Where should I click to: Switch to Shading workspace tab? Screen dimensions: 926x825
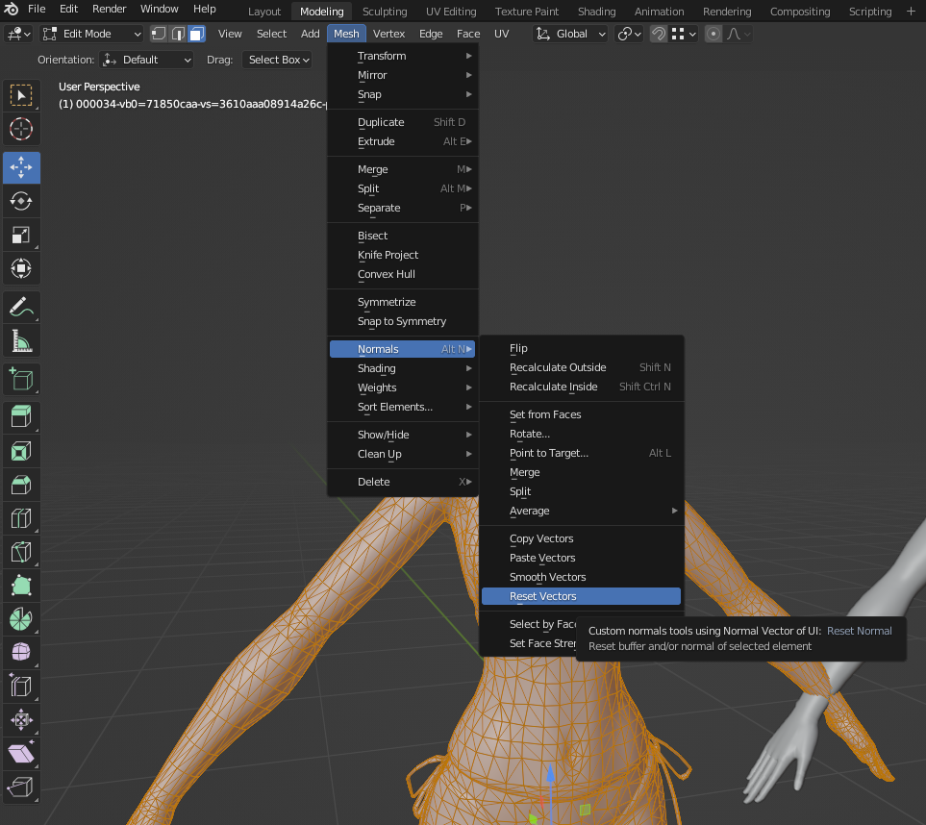[x=596, y=12]
